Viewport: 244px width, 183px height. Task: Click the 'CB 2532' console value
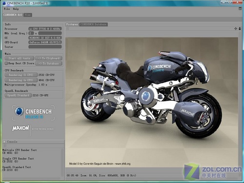click(7, 162)
